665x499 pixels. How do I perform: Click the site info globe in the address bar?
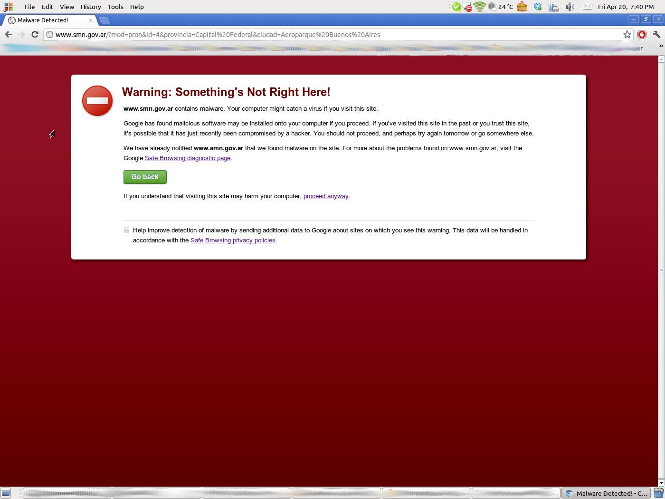click(x=49, y=34)
